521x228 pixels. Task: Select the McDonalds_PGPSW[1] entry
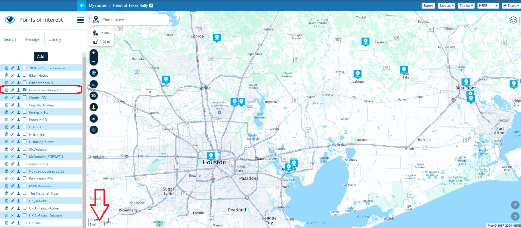[x=46, y=157]
